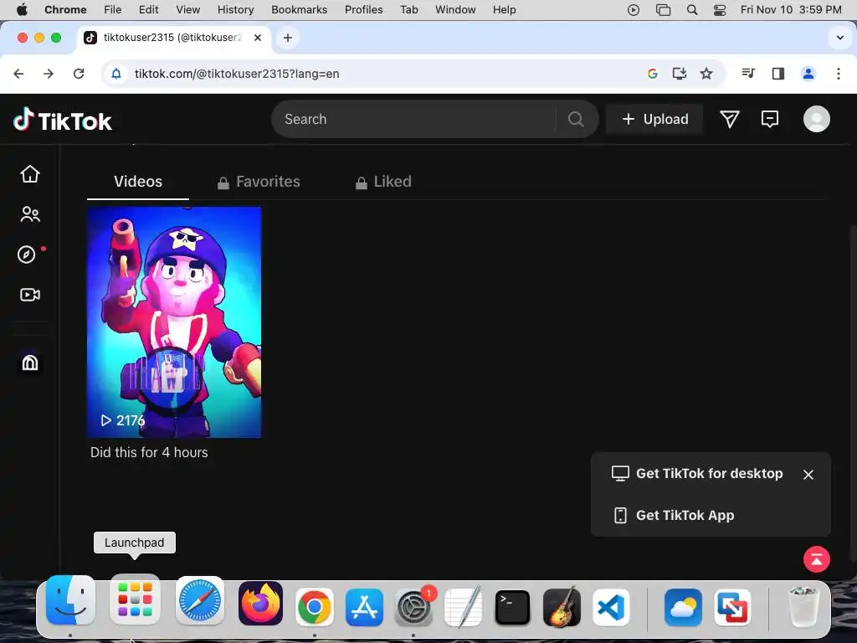Open Launchpad from the Dock
Viewport: 857px width, 643px height.
(x=135, y=600)
